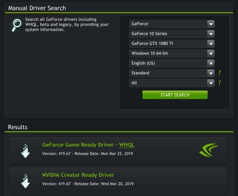
Task: Open the Windows 10 64-bit dropdown
Action: coord(172,54)
